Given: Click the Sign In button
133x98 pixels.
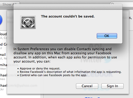Looking at the screenshot, I should pos(113,86).
